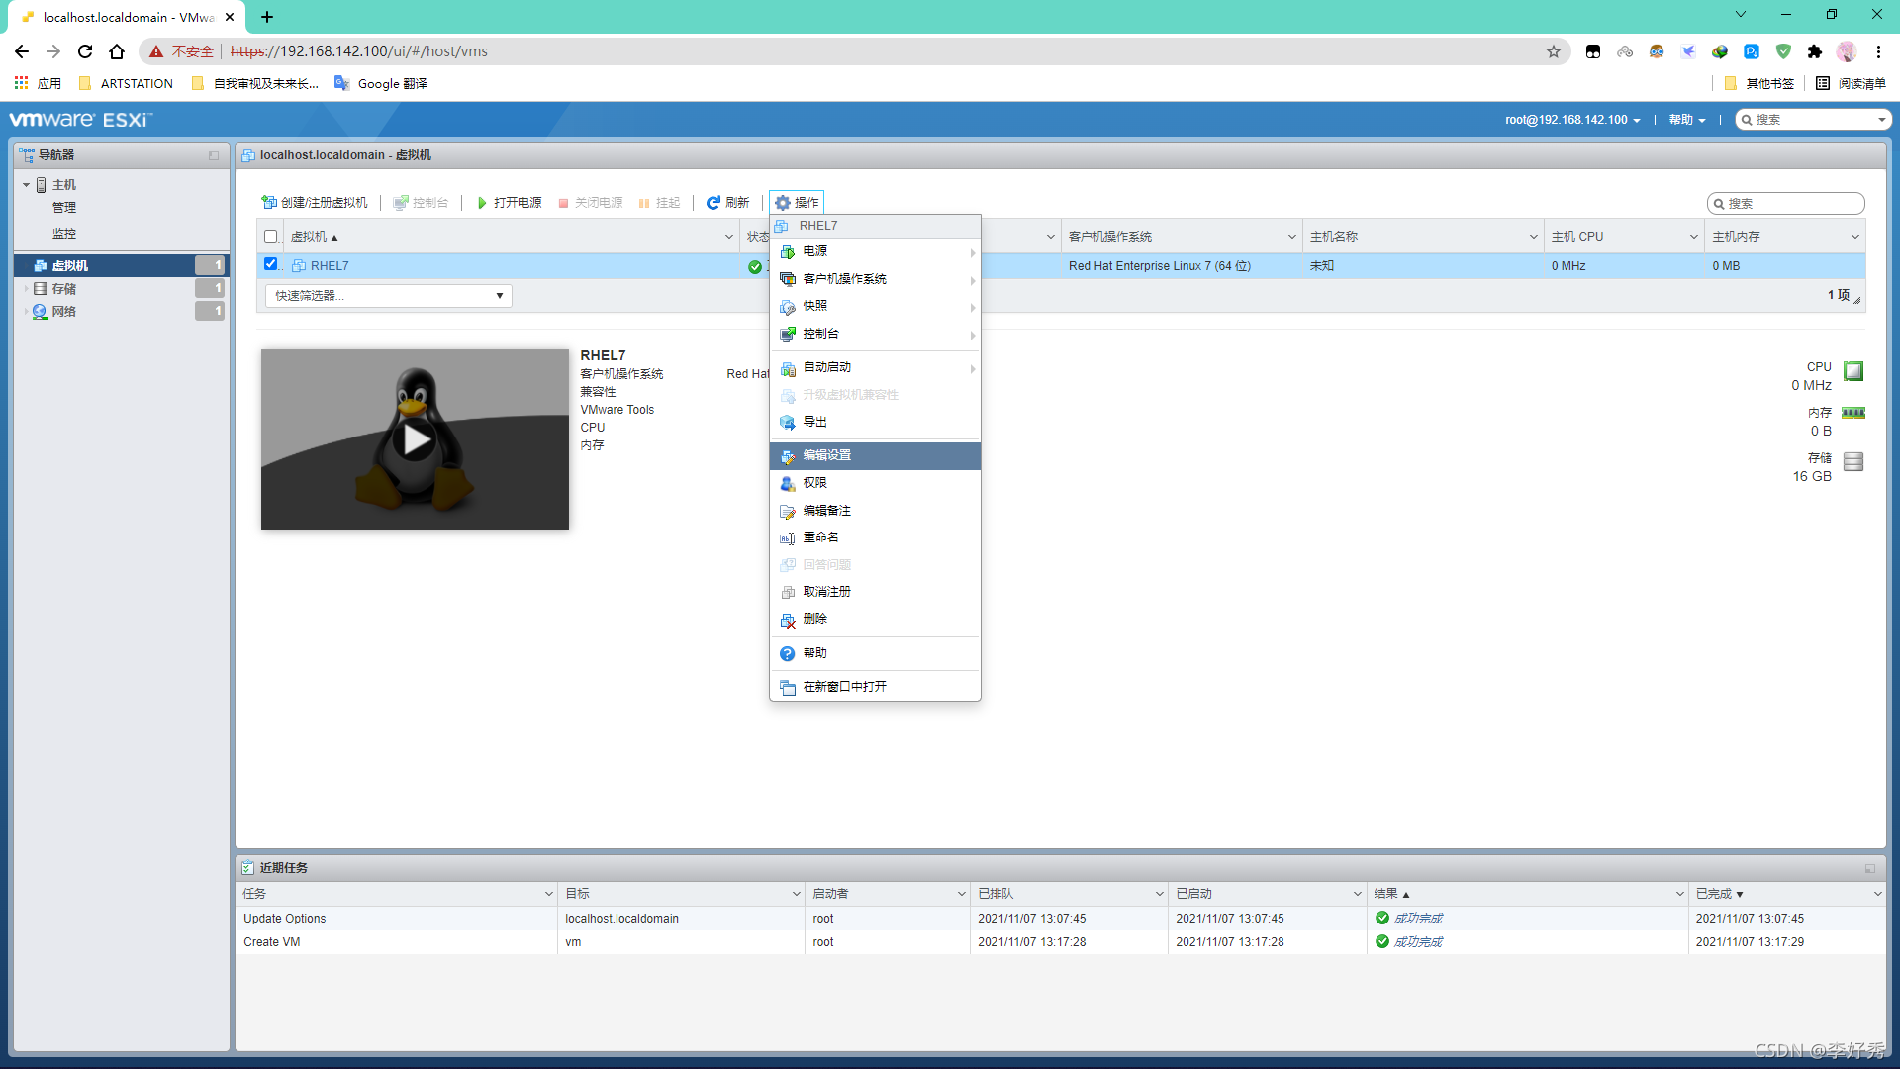The height and width of the screenshot is (1069, 1900).
Task: Open a new browser tab
Action: (267, 17)
